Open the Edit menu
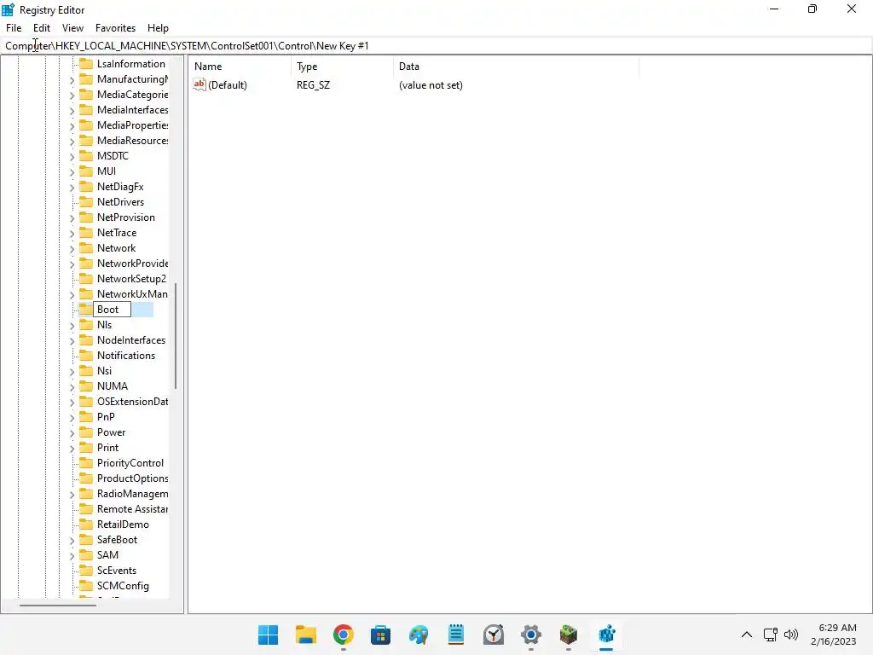The height and width of the screenshot is (655, 873). coord(42,28)
